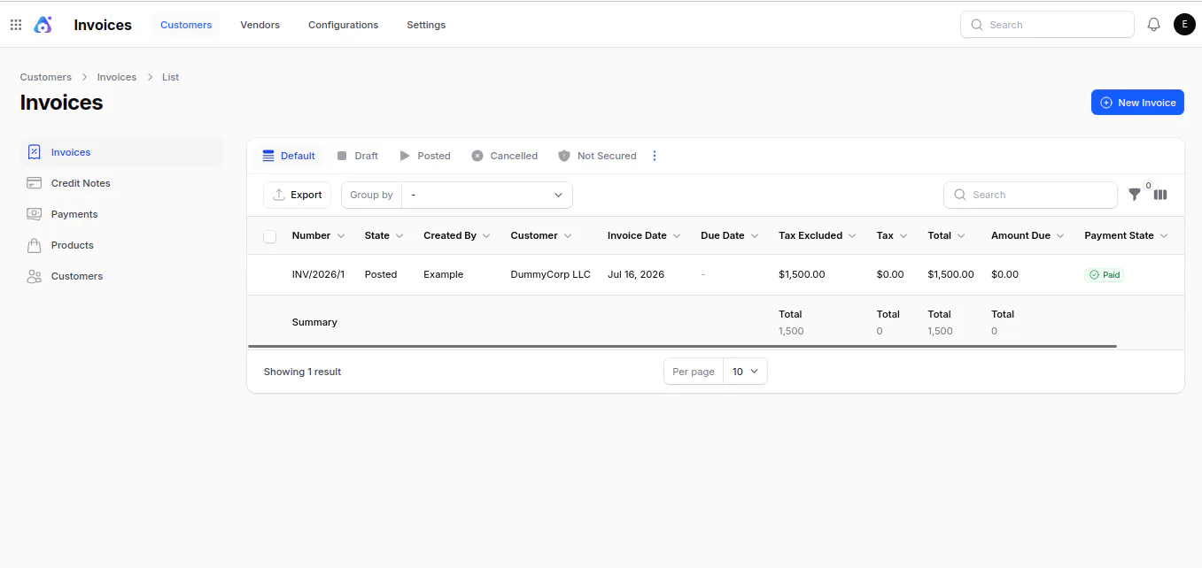This screenshot has height=568, width=1202.
Task: Click the Paid payment state badge
Action: (x=1105, y=275)
